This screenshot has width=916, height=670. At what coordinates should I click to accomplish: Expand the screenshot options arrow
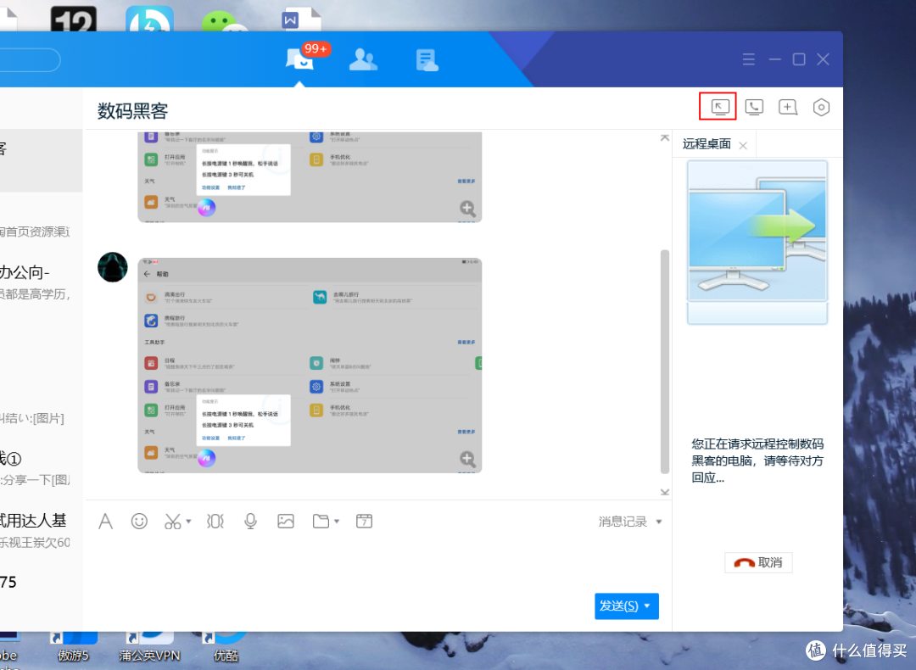pyautogui.click(x=188, y=521)
